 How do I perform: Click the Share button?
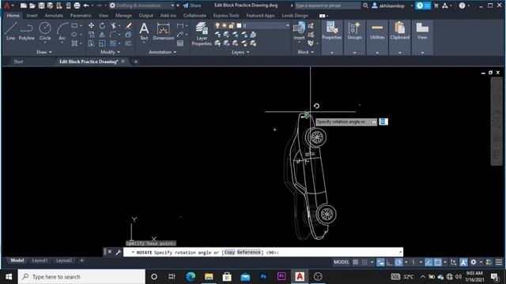coord(192,6)
